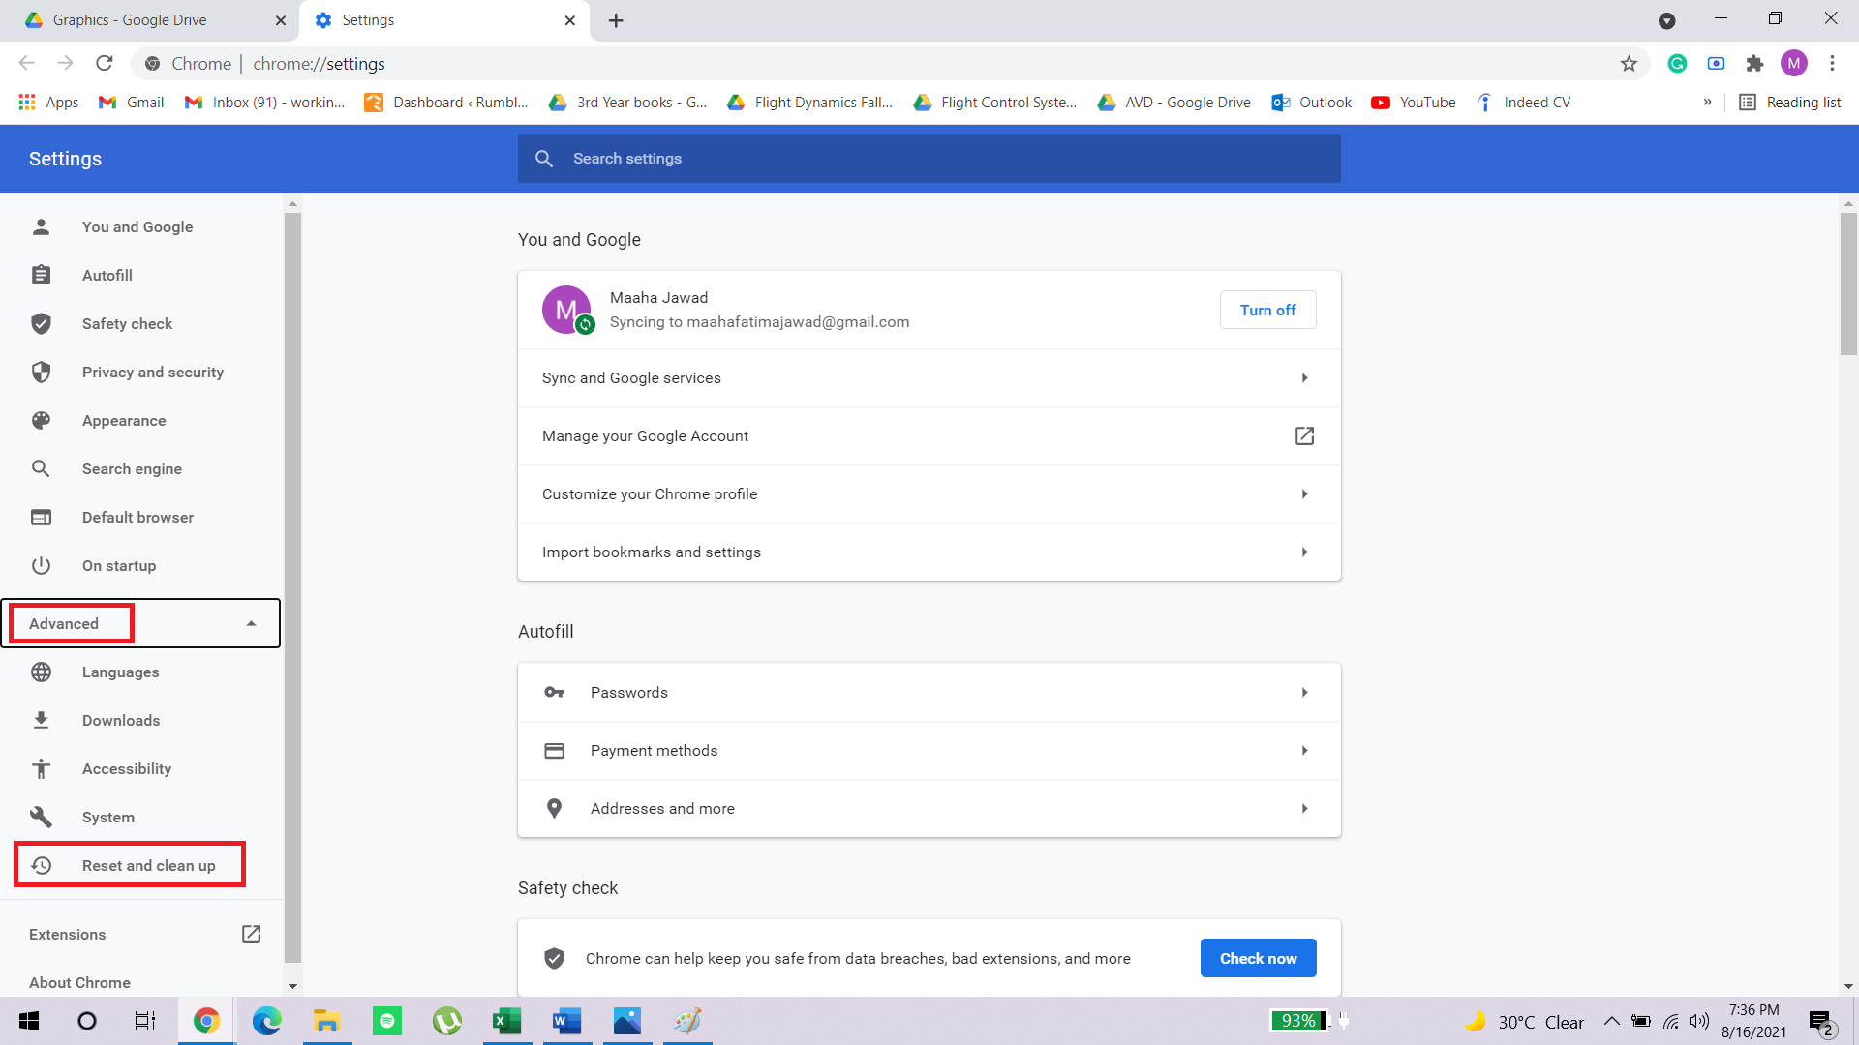Click the Cortana search circle

87,1021
